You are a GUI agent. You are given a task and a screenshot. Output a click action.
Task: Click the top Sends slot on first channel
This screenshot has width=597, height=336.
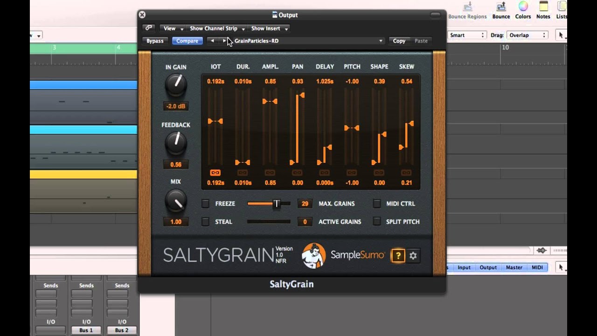tap(46, 294)
